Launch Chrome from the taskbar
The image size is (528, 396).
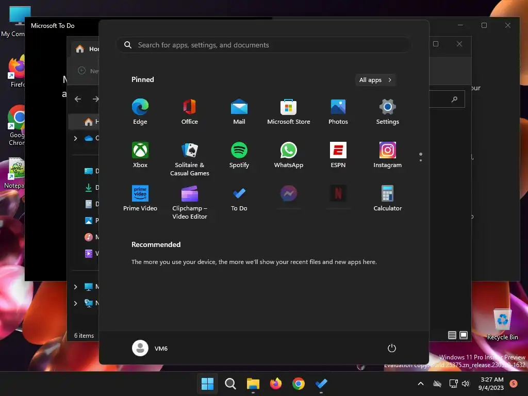(299, 384)
